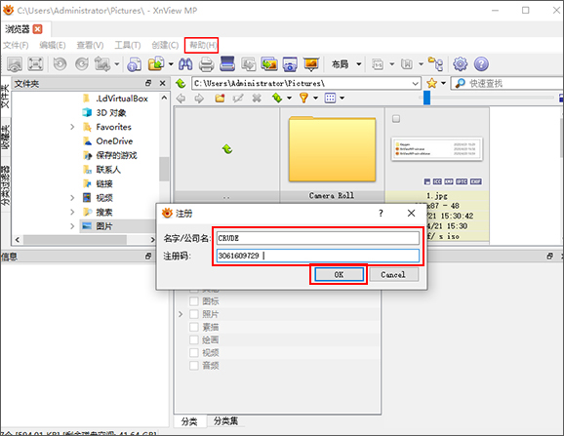Check the 图标 category checkbox
The width and height of the screenshot is (564, 436).
tap(194, 301)
